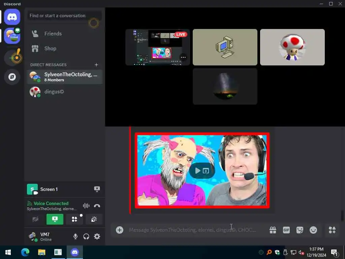Disconnect from the voice call

(x=97, y=206)
